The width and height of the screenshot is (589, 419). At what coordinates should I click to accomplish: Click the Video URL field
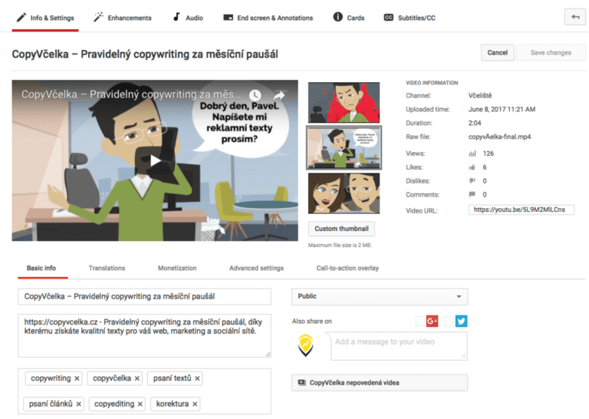pyautogui.click(x=522, y=209)
